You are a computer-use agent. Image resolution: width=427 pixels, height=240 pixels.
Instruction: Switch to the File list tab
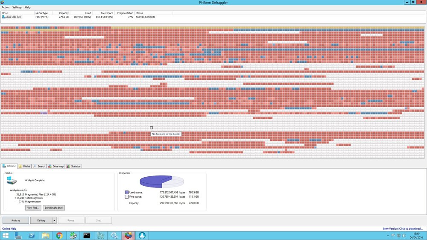pyautogui.click(x=24, y=166)
